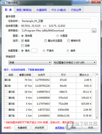Image resolution: width=102 pixels, height=134 pixels.
Task: Click the 123.75, 12.832 coordinate text
Action: [57, 26]
